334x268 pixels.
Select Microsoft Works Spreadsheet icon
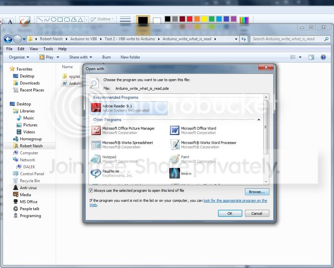(x=96, y=145)
